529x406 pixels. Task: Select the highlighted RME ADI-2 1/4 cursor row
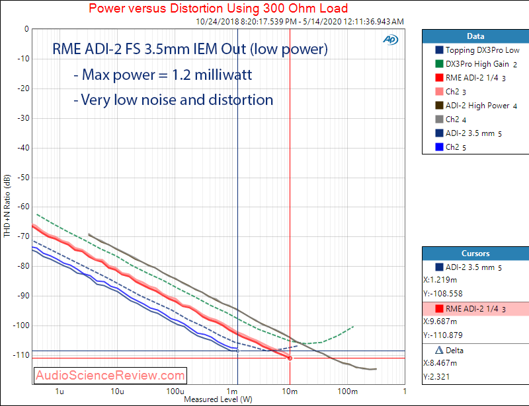475,309
